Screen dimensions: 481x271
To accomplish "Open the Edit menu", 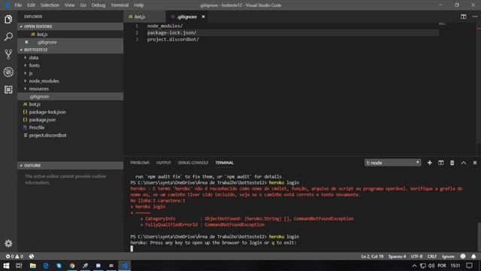I will tap(31, 5).
